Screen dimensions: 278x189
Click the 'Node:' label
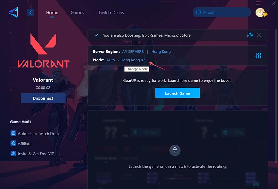tap(99, 60)
